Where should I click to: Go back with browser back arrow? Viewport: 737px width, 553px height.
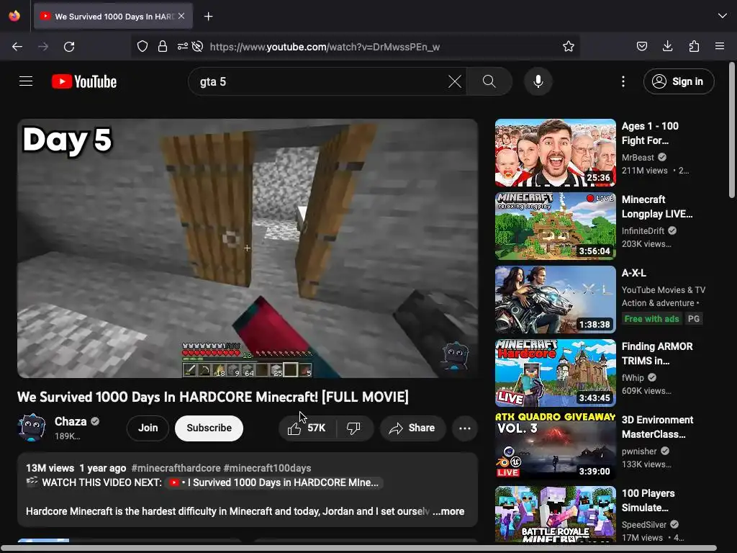click(17, 47)
